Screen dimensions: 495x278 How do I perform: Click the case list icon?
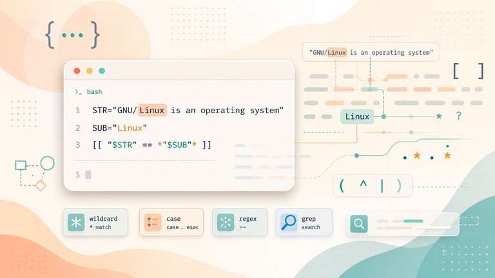click(x=153, y=223)
